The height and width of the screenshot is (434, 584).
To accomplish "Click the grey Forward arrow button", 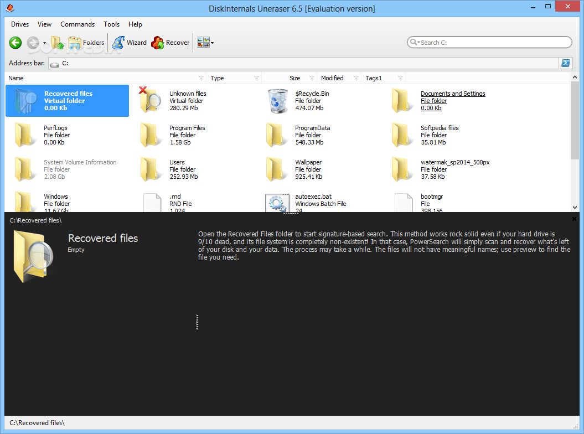I will [33, 43].
